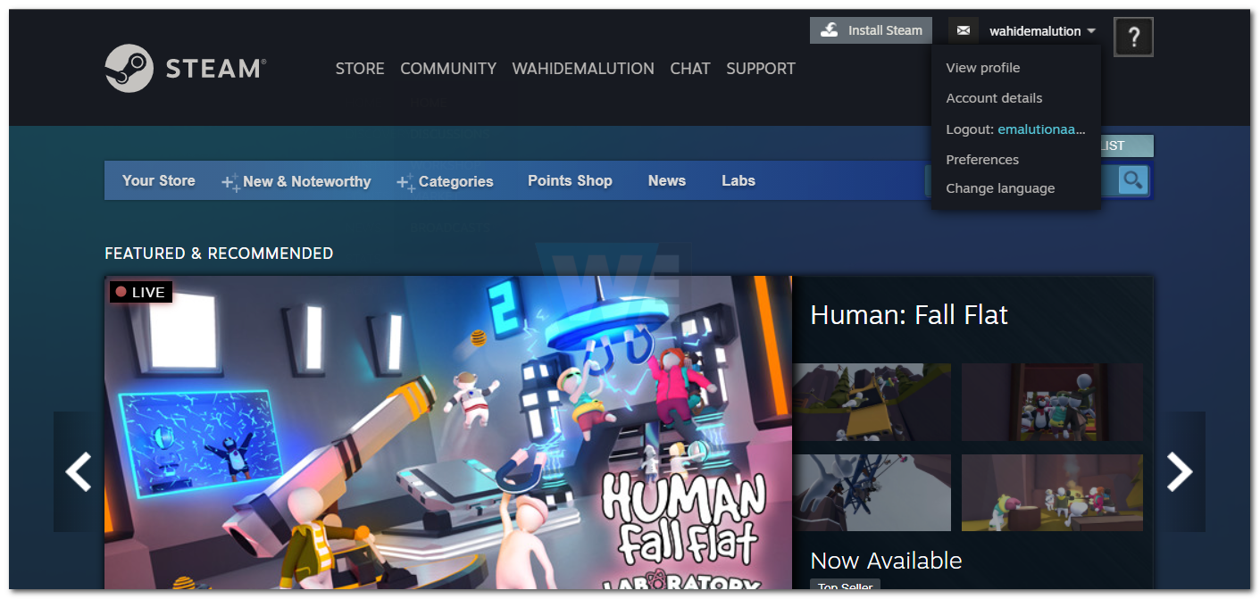Screen dimensions: 1260x599
Task: Go back with the left carousel arrow
Action: pos(79,472)
